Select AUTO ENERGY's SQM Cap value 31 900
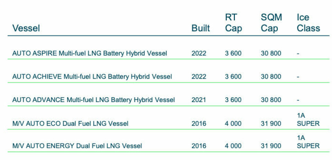The width and height of the screenshot is (332, 160). click(x=271, y=146)
